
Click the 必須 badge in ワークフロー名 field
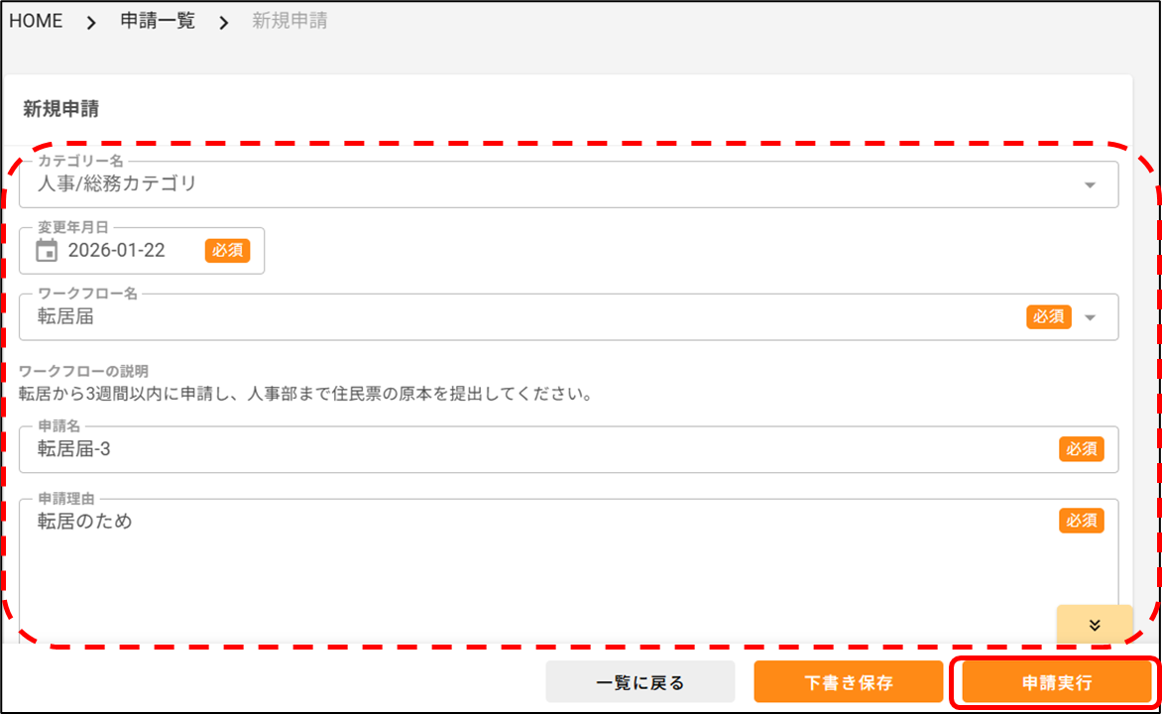pos(1048,316)
